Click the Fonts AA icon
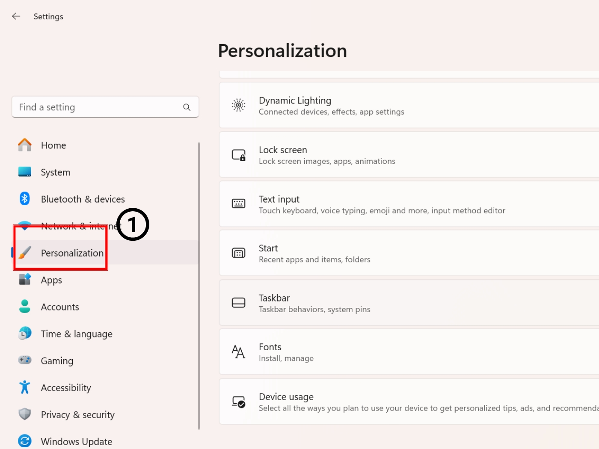 tap(238, 352)
